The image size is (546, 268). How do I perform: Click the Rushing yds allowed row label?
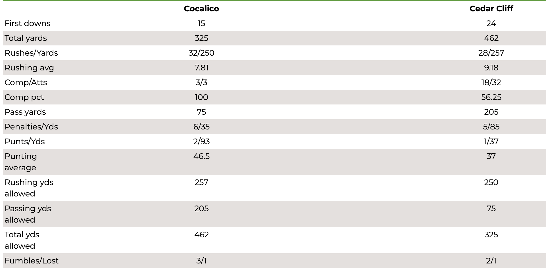coord(29,188)
